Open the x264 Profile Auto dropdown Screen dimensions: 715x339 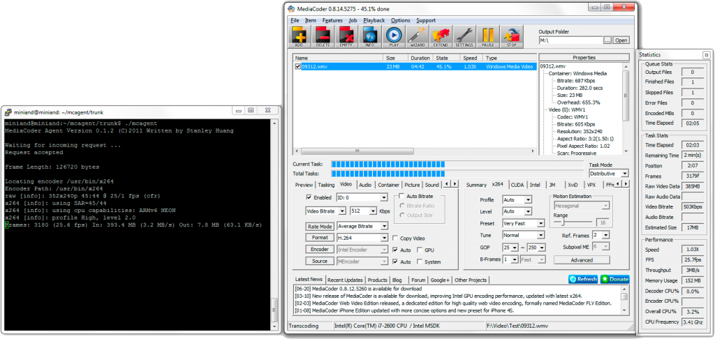point(517,200)
